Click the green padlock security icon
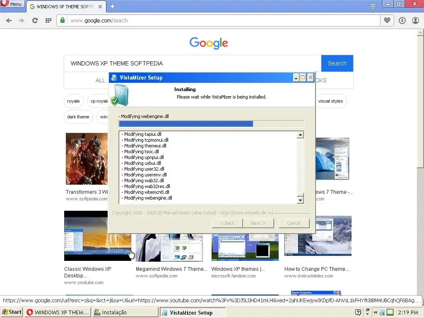The height and width of the screenshot is (318, 424). [x=63, y=20]
